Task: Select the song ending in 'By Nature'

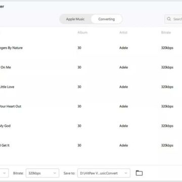Action: [x=11, y=48]
